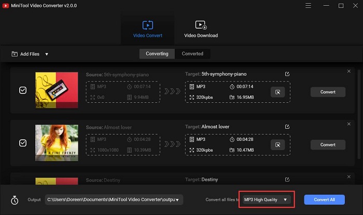Click the MiniTool Video Converter app logo
Screen dimensions: 363x215
point(6,6)
